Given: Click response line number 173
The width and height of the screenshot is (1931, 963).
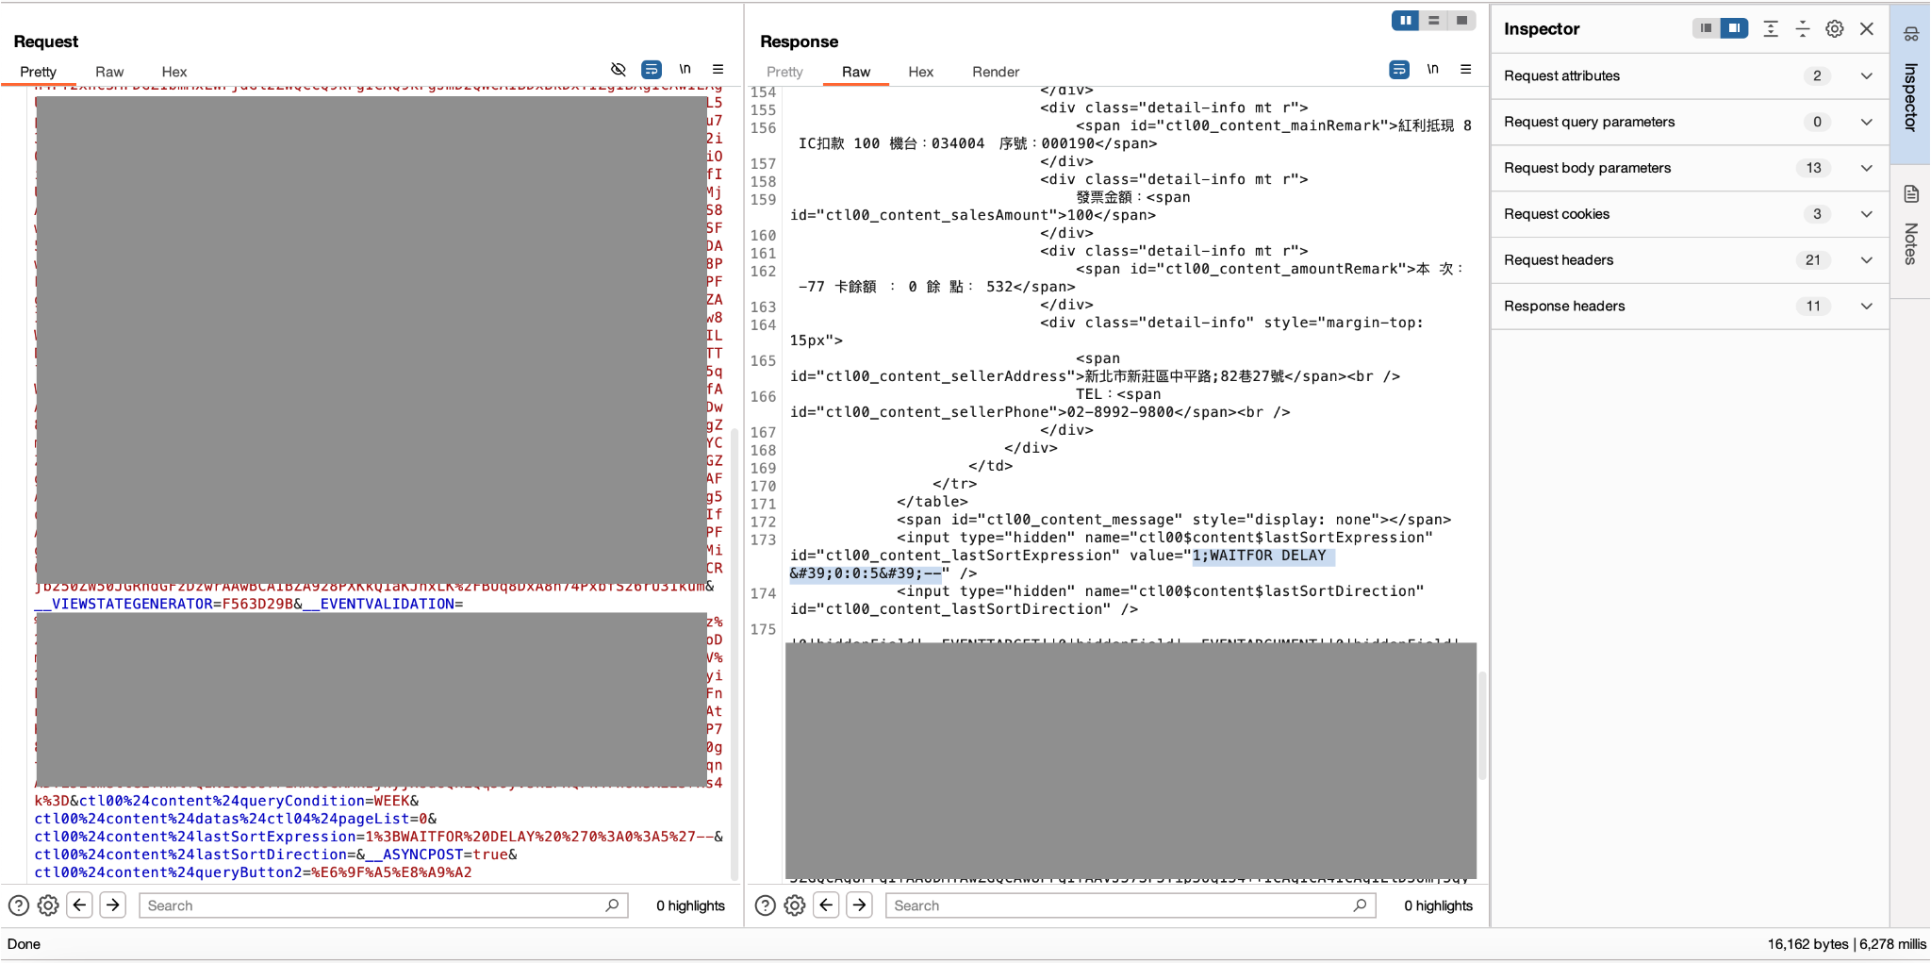Looking at the screenshot, I should (763, 540).
